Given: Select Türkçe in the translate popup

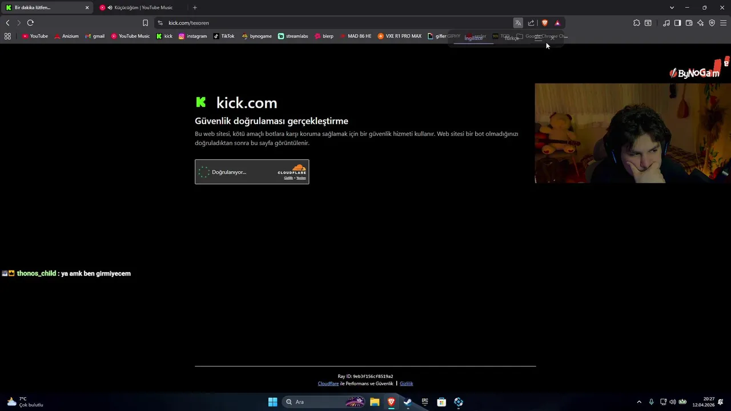Looking at the screenshot, I should pos(511,38).
